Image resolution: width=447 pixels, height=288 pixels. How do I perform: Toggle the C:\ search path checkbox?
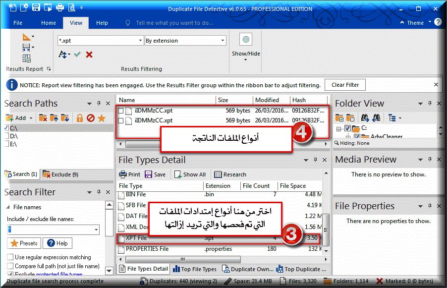(x=6, y=128)
